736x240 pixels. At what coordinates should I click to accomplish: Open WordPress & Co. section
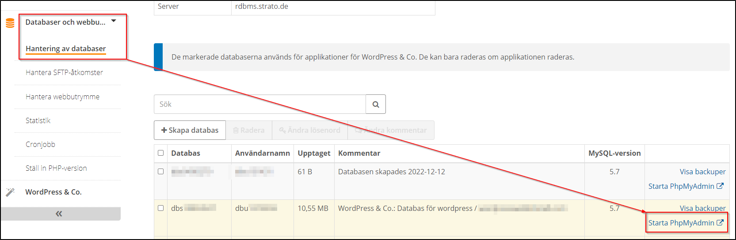coord(53,192)
